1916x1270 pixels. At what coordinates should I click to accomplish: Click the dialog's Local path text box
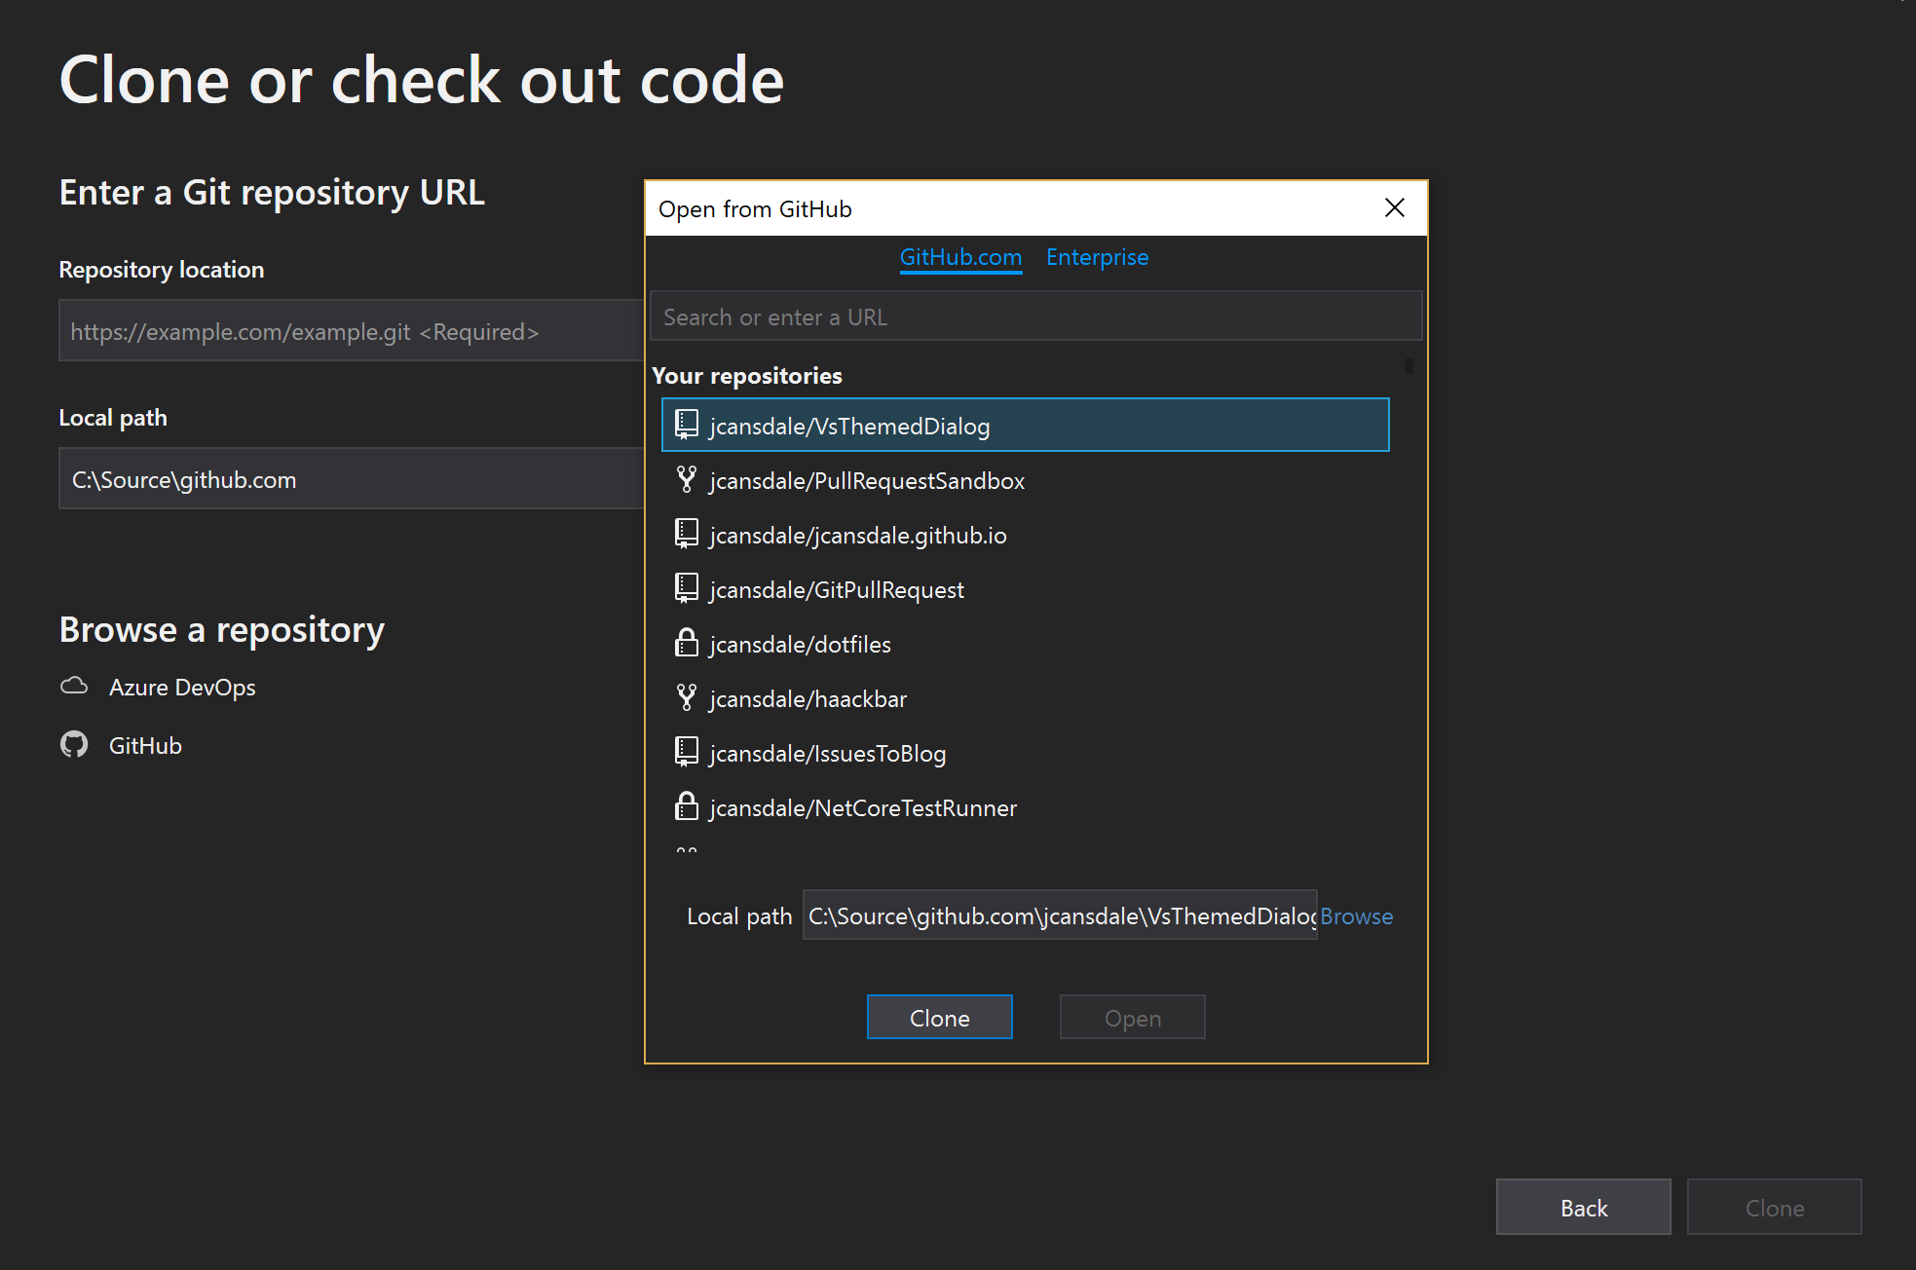click(1059, 915)
